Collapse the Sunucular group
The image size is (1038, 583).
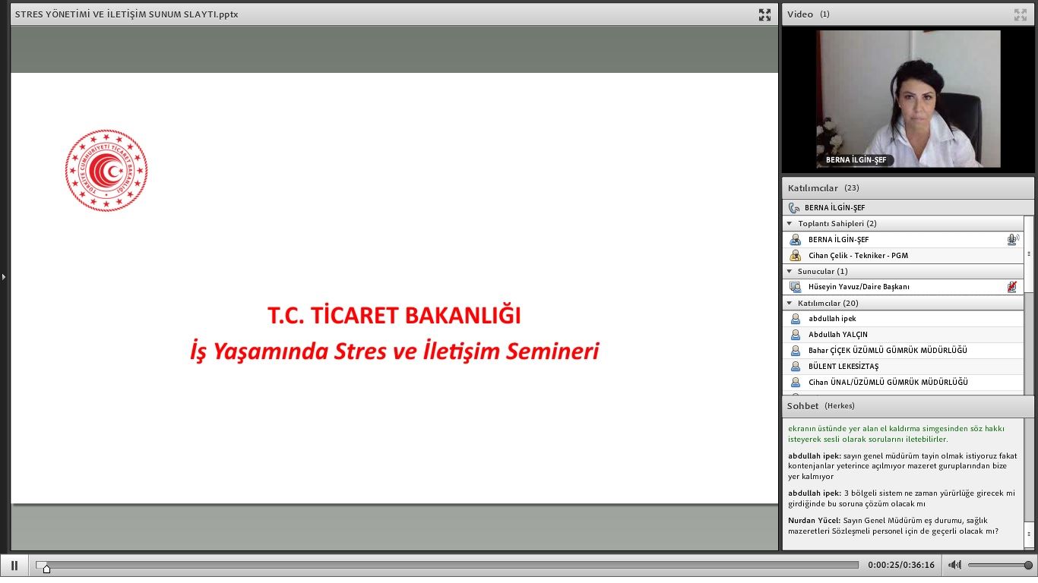[790, 271]
